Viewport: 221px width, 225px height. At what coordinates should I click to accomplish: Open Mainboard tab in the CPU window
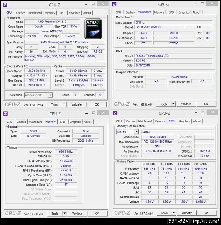point(35,13)
